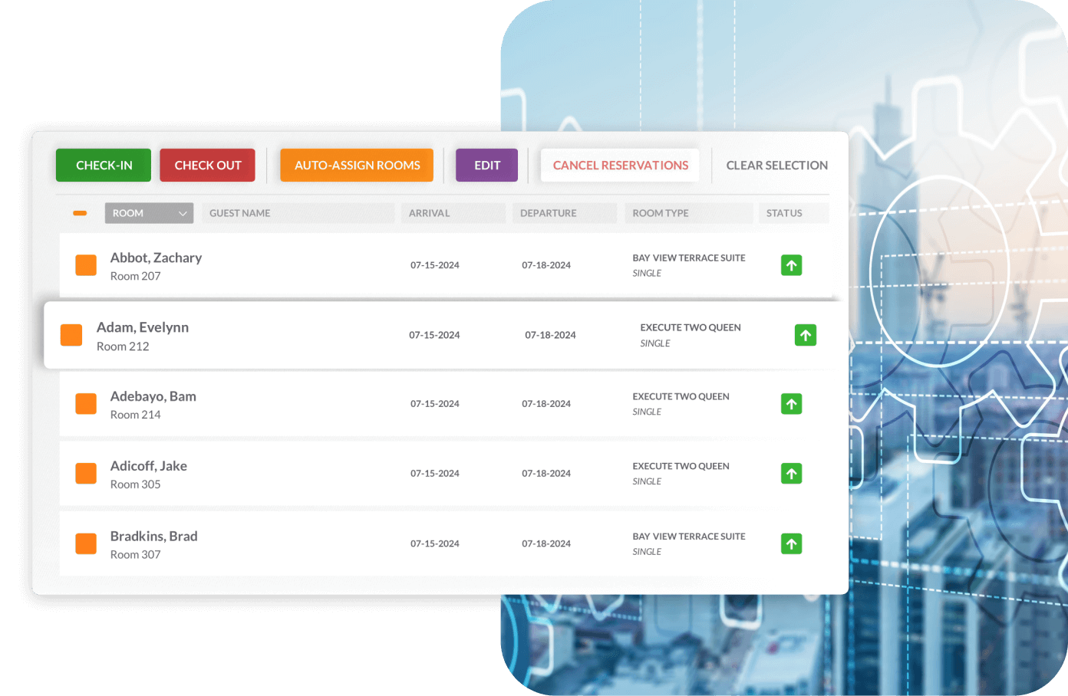1068x696 pixels.
Task: Open the ROOM sort dropdown
Action: 149,213
